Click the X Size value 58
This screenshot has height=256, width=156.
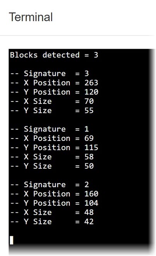[x=89, y=157]
